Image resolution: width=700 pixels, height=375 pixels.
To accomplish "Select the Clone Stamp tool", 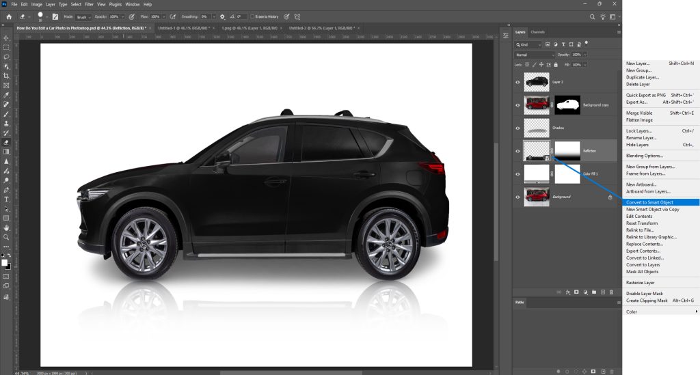I will [6, 124].
